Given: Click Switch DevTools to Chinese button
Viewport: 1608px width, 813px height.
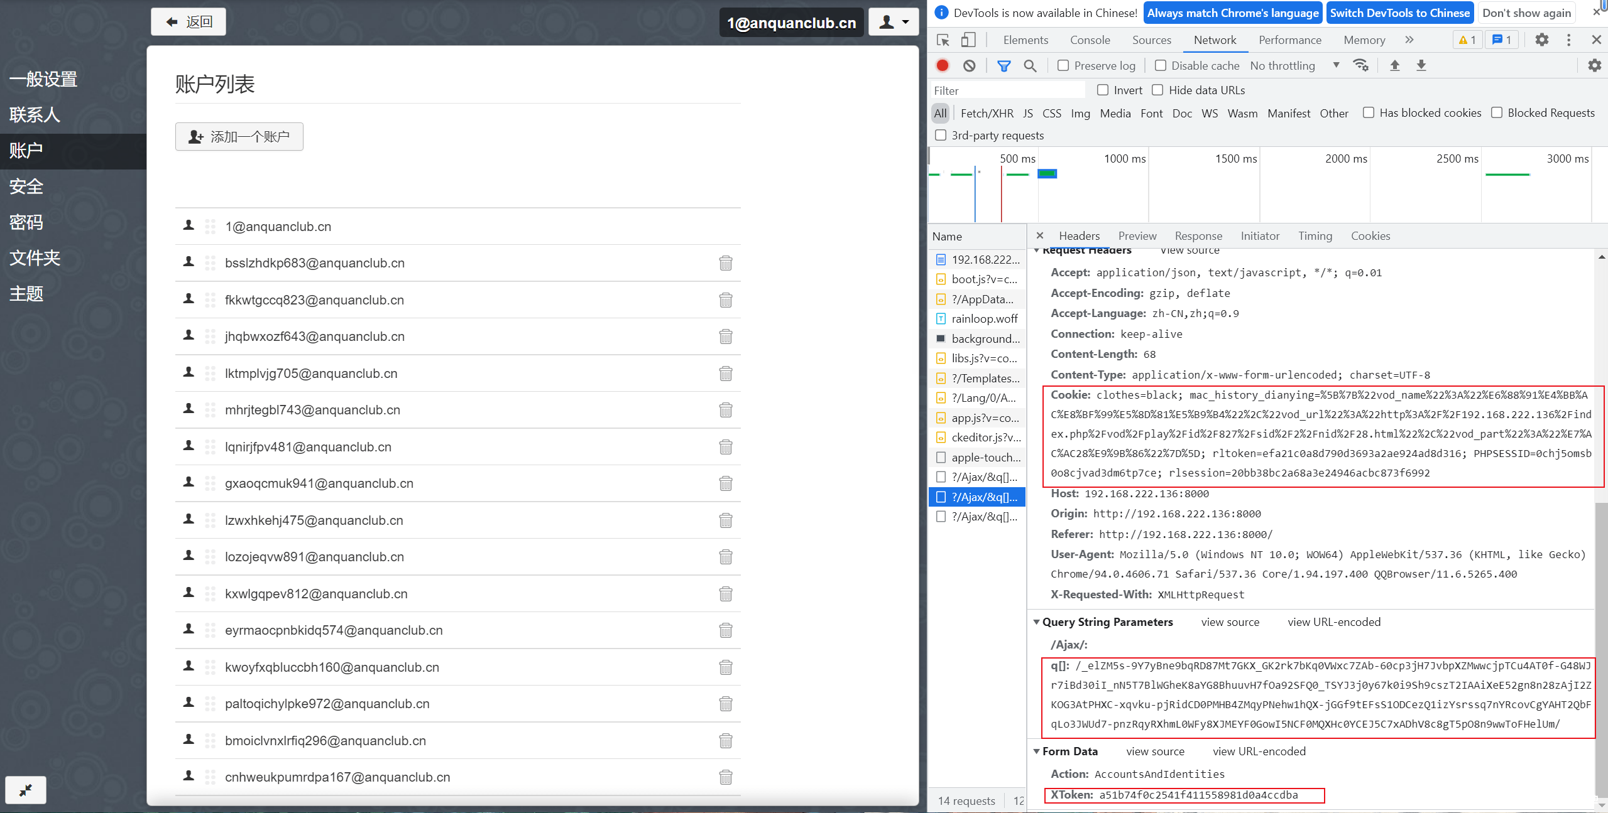Looking at the screenshot, I should coord(1399,13).
